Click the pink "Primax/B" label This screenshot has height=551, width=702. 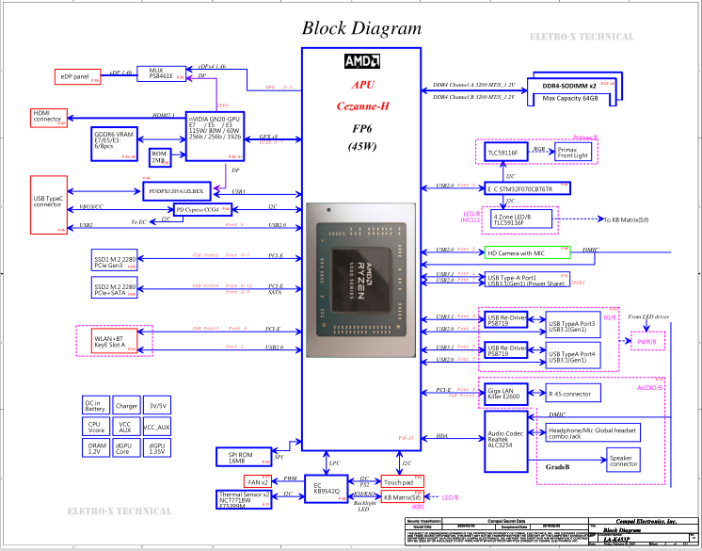(585, 138)
